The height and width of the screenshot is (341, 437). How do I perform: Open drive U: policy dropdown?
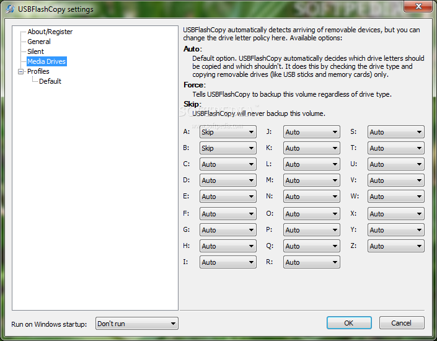396,164
